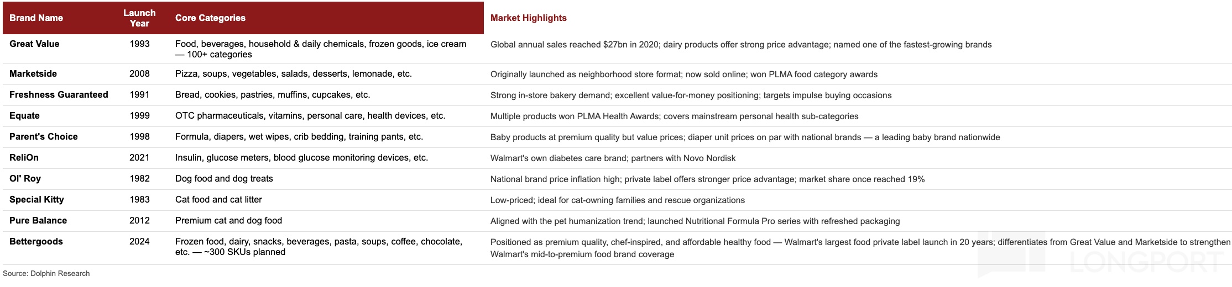Select the Bettergoods brand name
1232x287 pixels.
tap(36, 241)
